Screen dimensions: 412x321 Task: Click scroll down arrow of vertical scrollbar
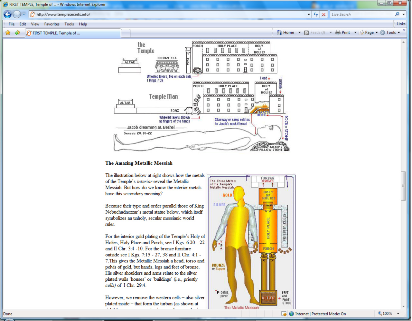(x=403, y=306)
